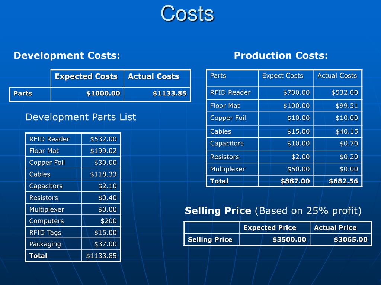Click the "$700.00" expected RFID Reader cost
This screenshot has width=381, height=285.
[297, 92]
